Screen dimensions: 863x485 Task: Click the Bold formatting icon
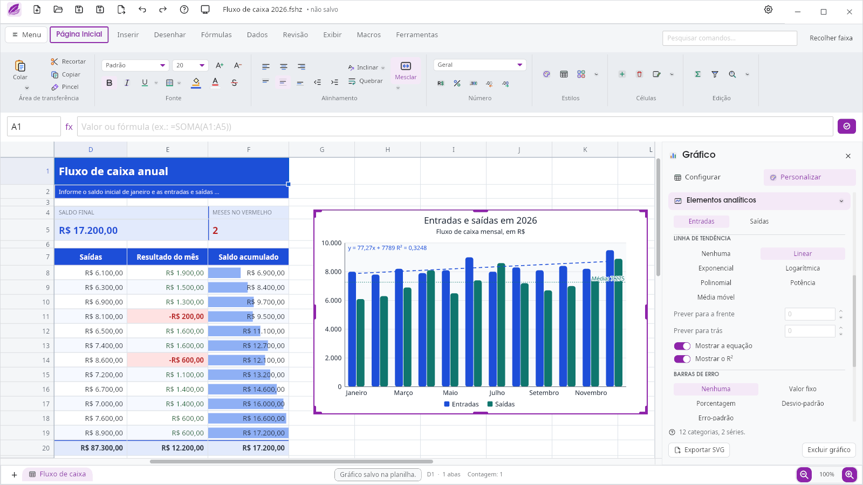pyautogui.click(x=109, y=83)
